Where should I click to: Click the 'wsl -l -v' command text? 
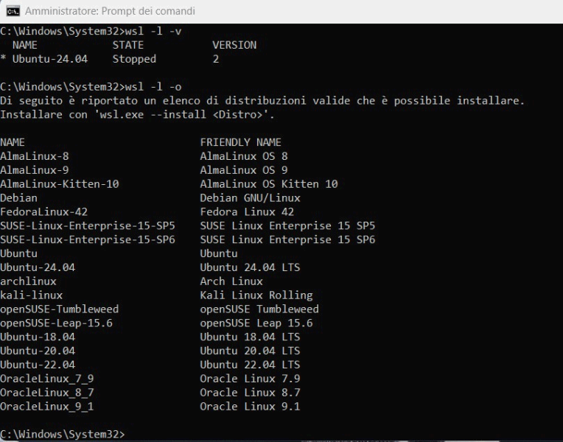[153, 31]
